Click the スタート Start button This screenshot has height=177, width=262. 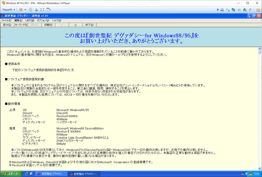point(11,174)
